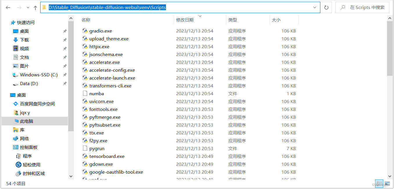Click the upload_theme.exe file icon
Viewport: 394px width, 189px height.
[x=85, y=38]
